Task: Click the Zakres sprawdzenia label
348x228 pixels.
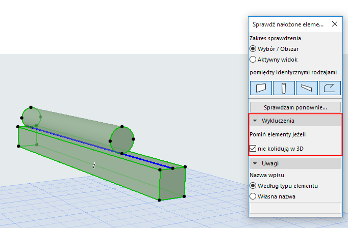Action: pos(275,38)
